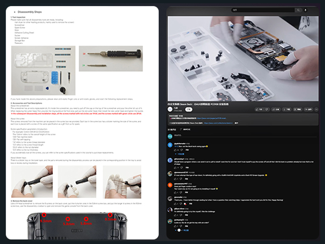Click the YouTube search magnifier icon

pyautogui.click(x=298, y=10)
